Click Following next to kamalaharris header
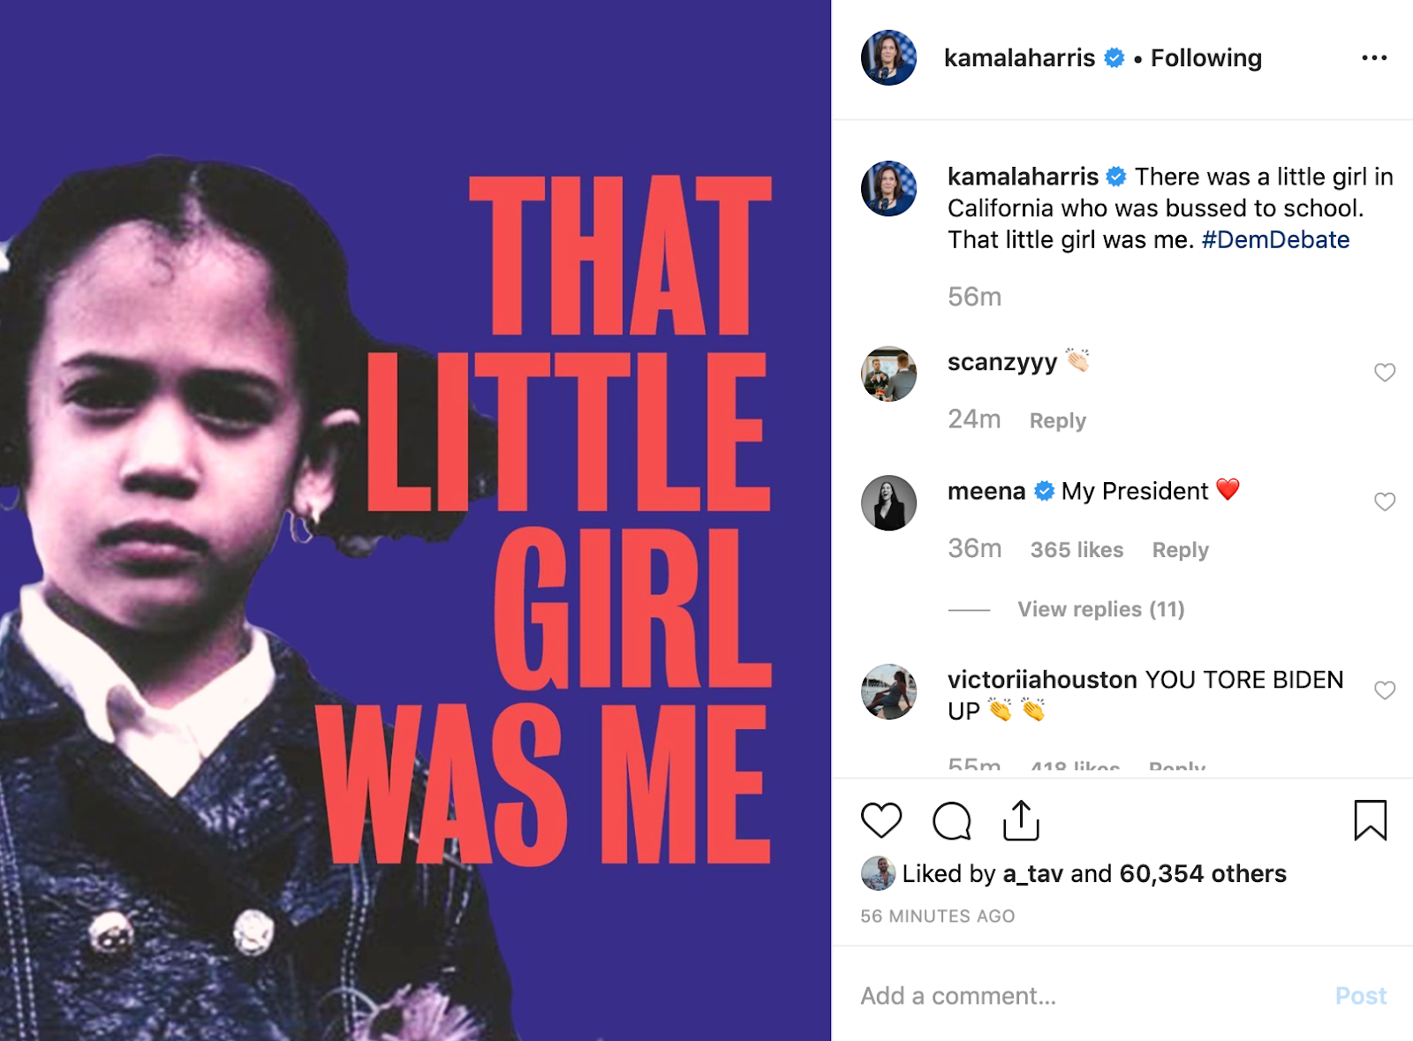 click(1205, 58)
